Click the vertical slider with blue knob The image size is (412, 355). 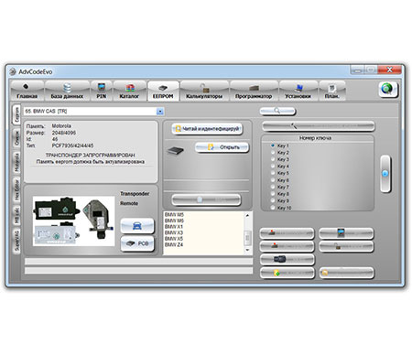tap(385, 174)
